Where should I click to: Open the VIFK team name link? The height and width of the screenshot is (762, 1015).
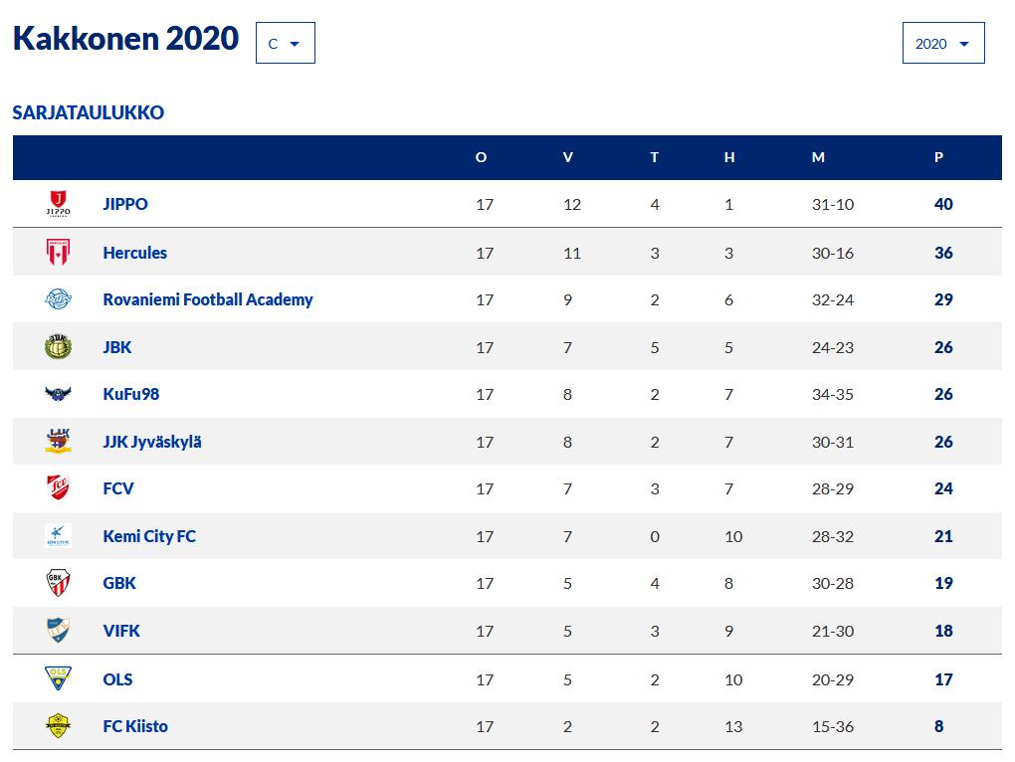(x=121, y=631)
